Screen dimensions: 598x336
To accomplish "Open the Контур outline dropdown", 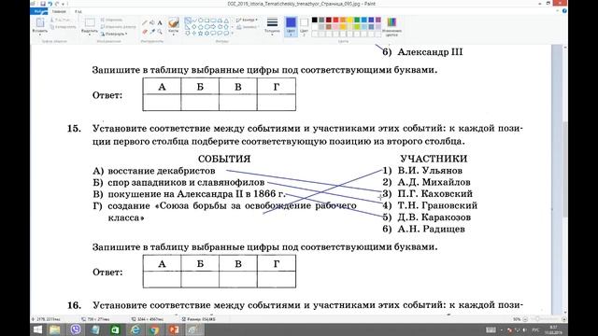I will pos(247,20).
